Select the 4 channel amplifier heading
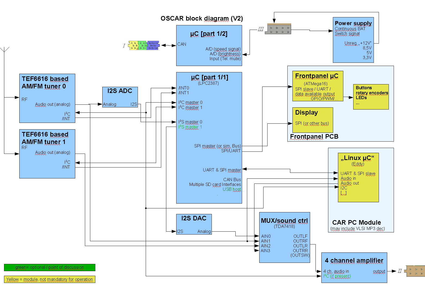Screen dimensions: 425x300 click(x=354, y=260)
